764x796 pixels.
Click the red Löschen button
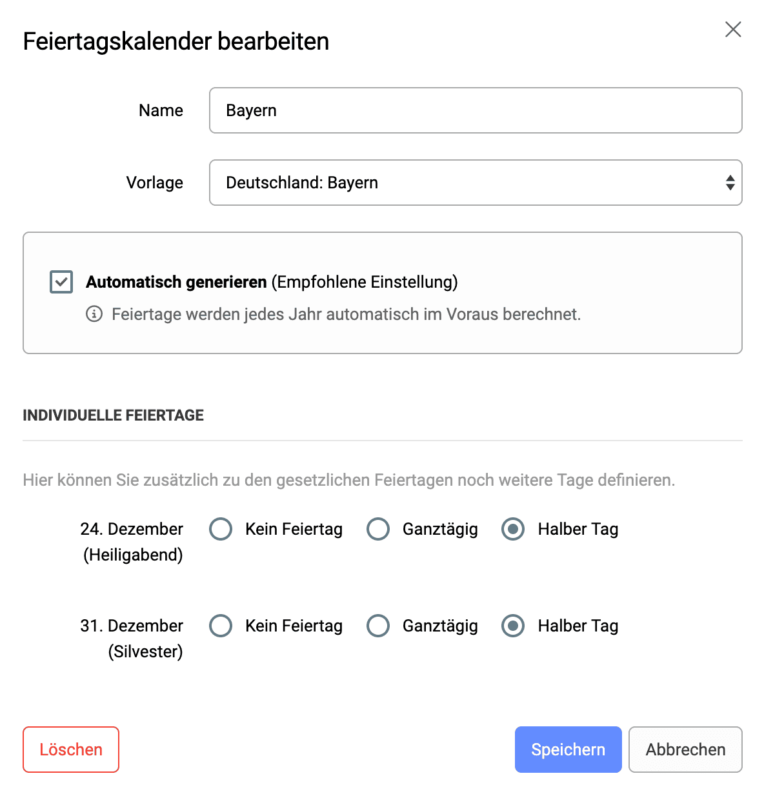coord(71,750)
